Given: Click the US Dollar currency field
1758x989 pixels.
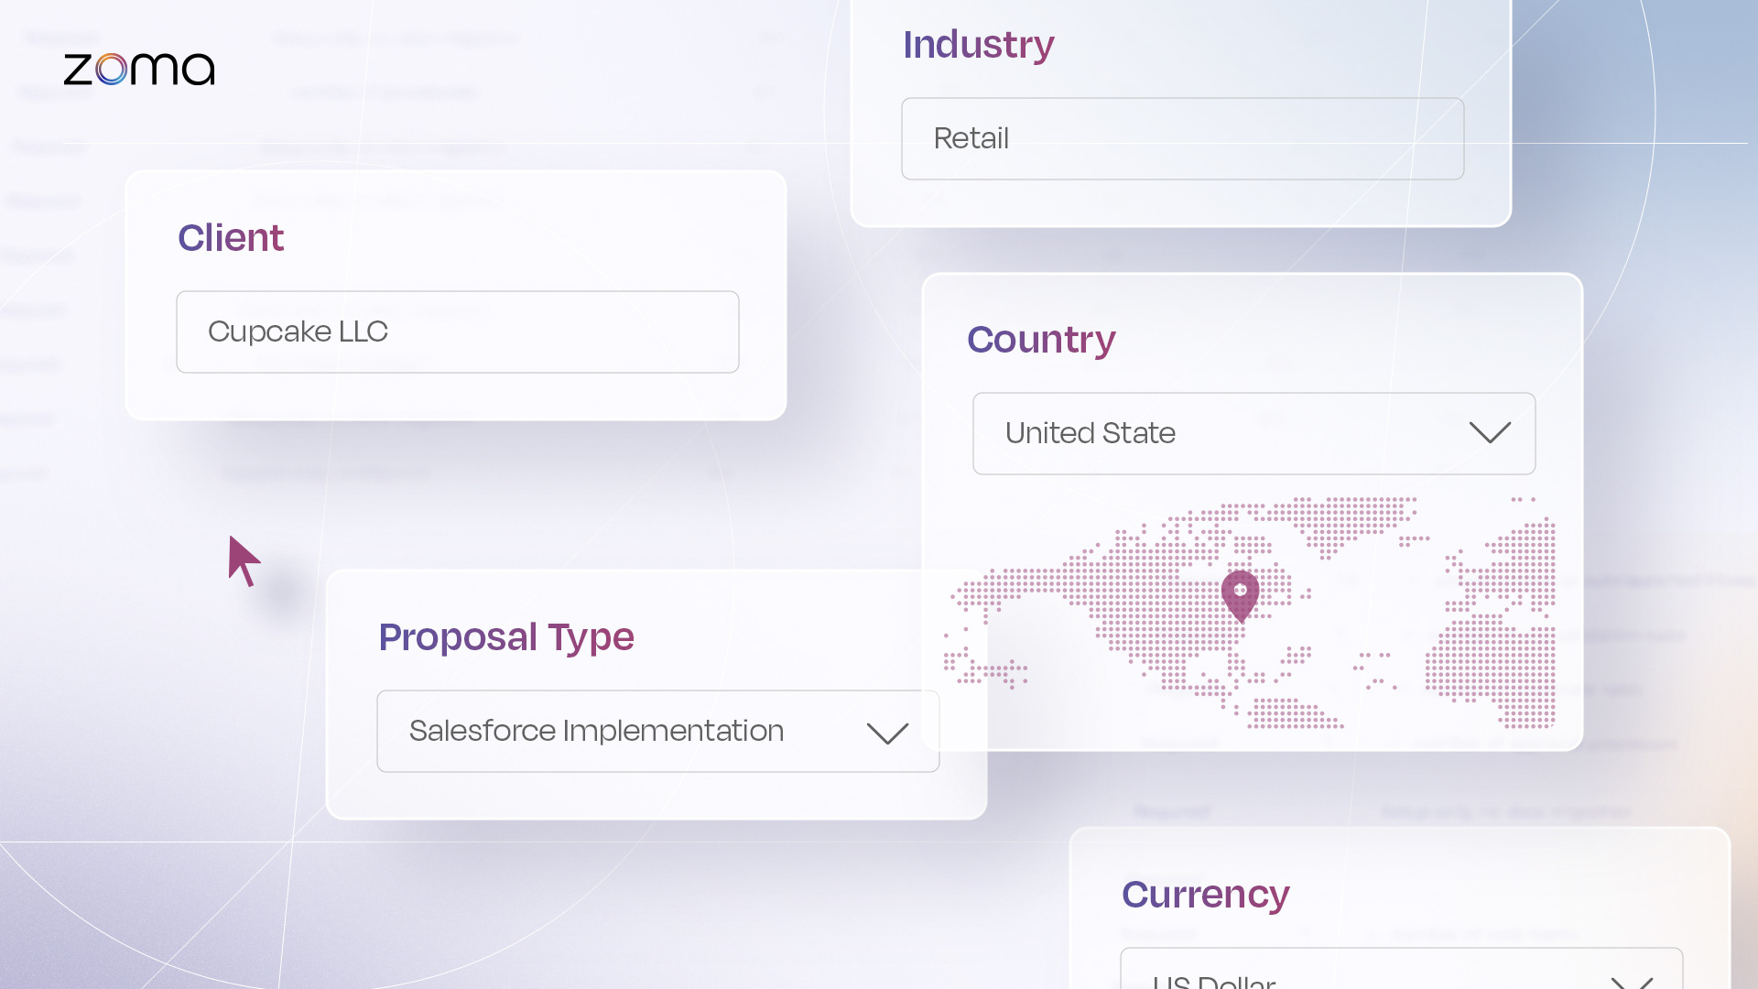Looking at the screenshot, I should [x=1402, y=969].
